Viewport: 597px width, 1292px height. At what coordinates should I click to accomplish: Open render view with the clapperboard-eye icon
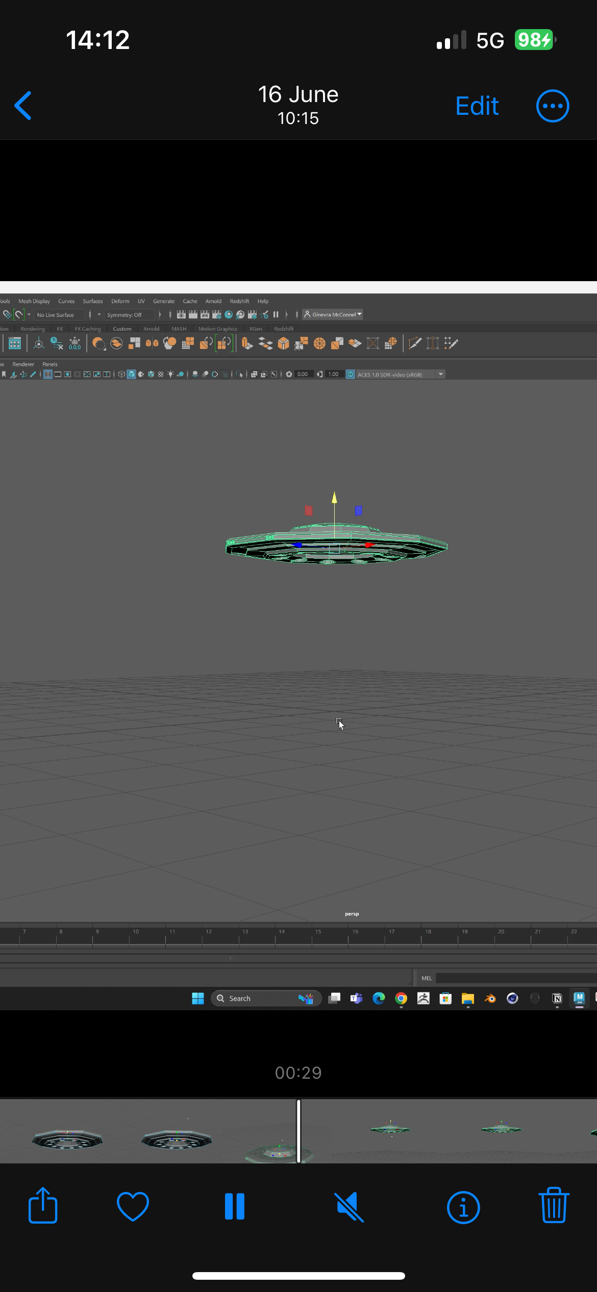tap(181, 315)
